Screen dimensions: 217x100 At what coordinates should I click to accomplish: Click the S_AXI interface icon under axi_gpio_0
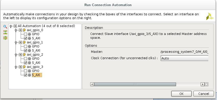click(x=29, y=38)
